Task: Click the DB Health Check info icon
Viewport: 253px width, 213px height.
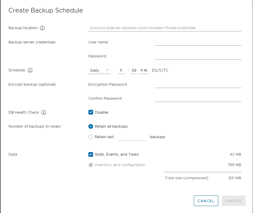Action: click(x=44, y=112)
